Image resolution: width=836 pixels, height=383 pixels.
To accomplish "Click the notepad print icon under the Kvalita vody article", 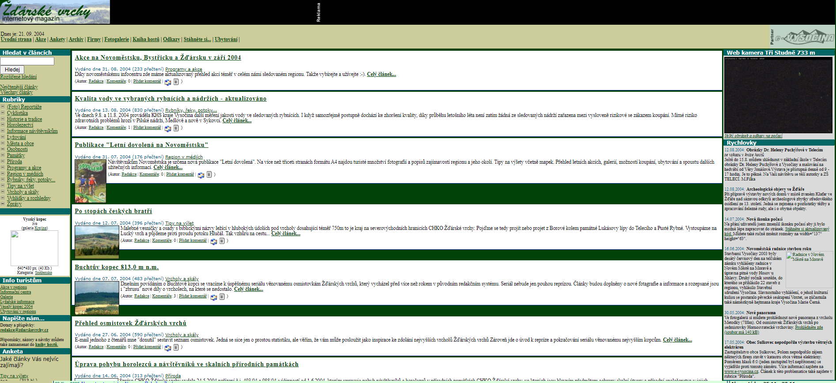I will (x=176, y=128).
